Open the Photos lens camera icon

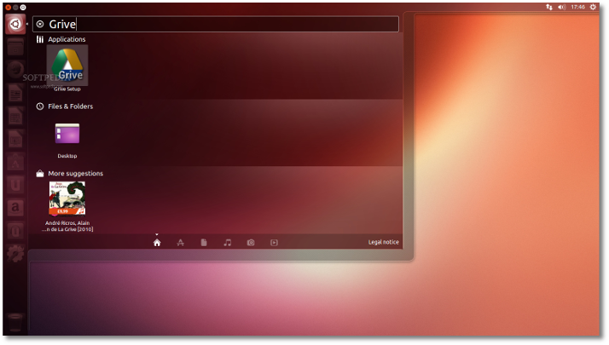click(251, 243)
